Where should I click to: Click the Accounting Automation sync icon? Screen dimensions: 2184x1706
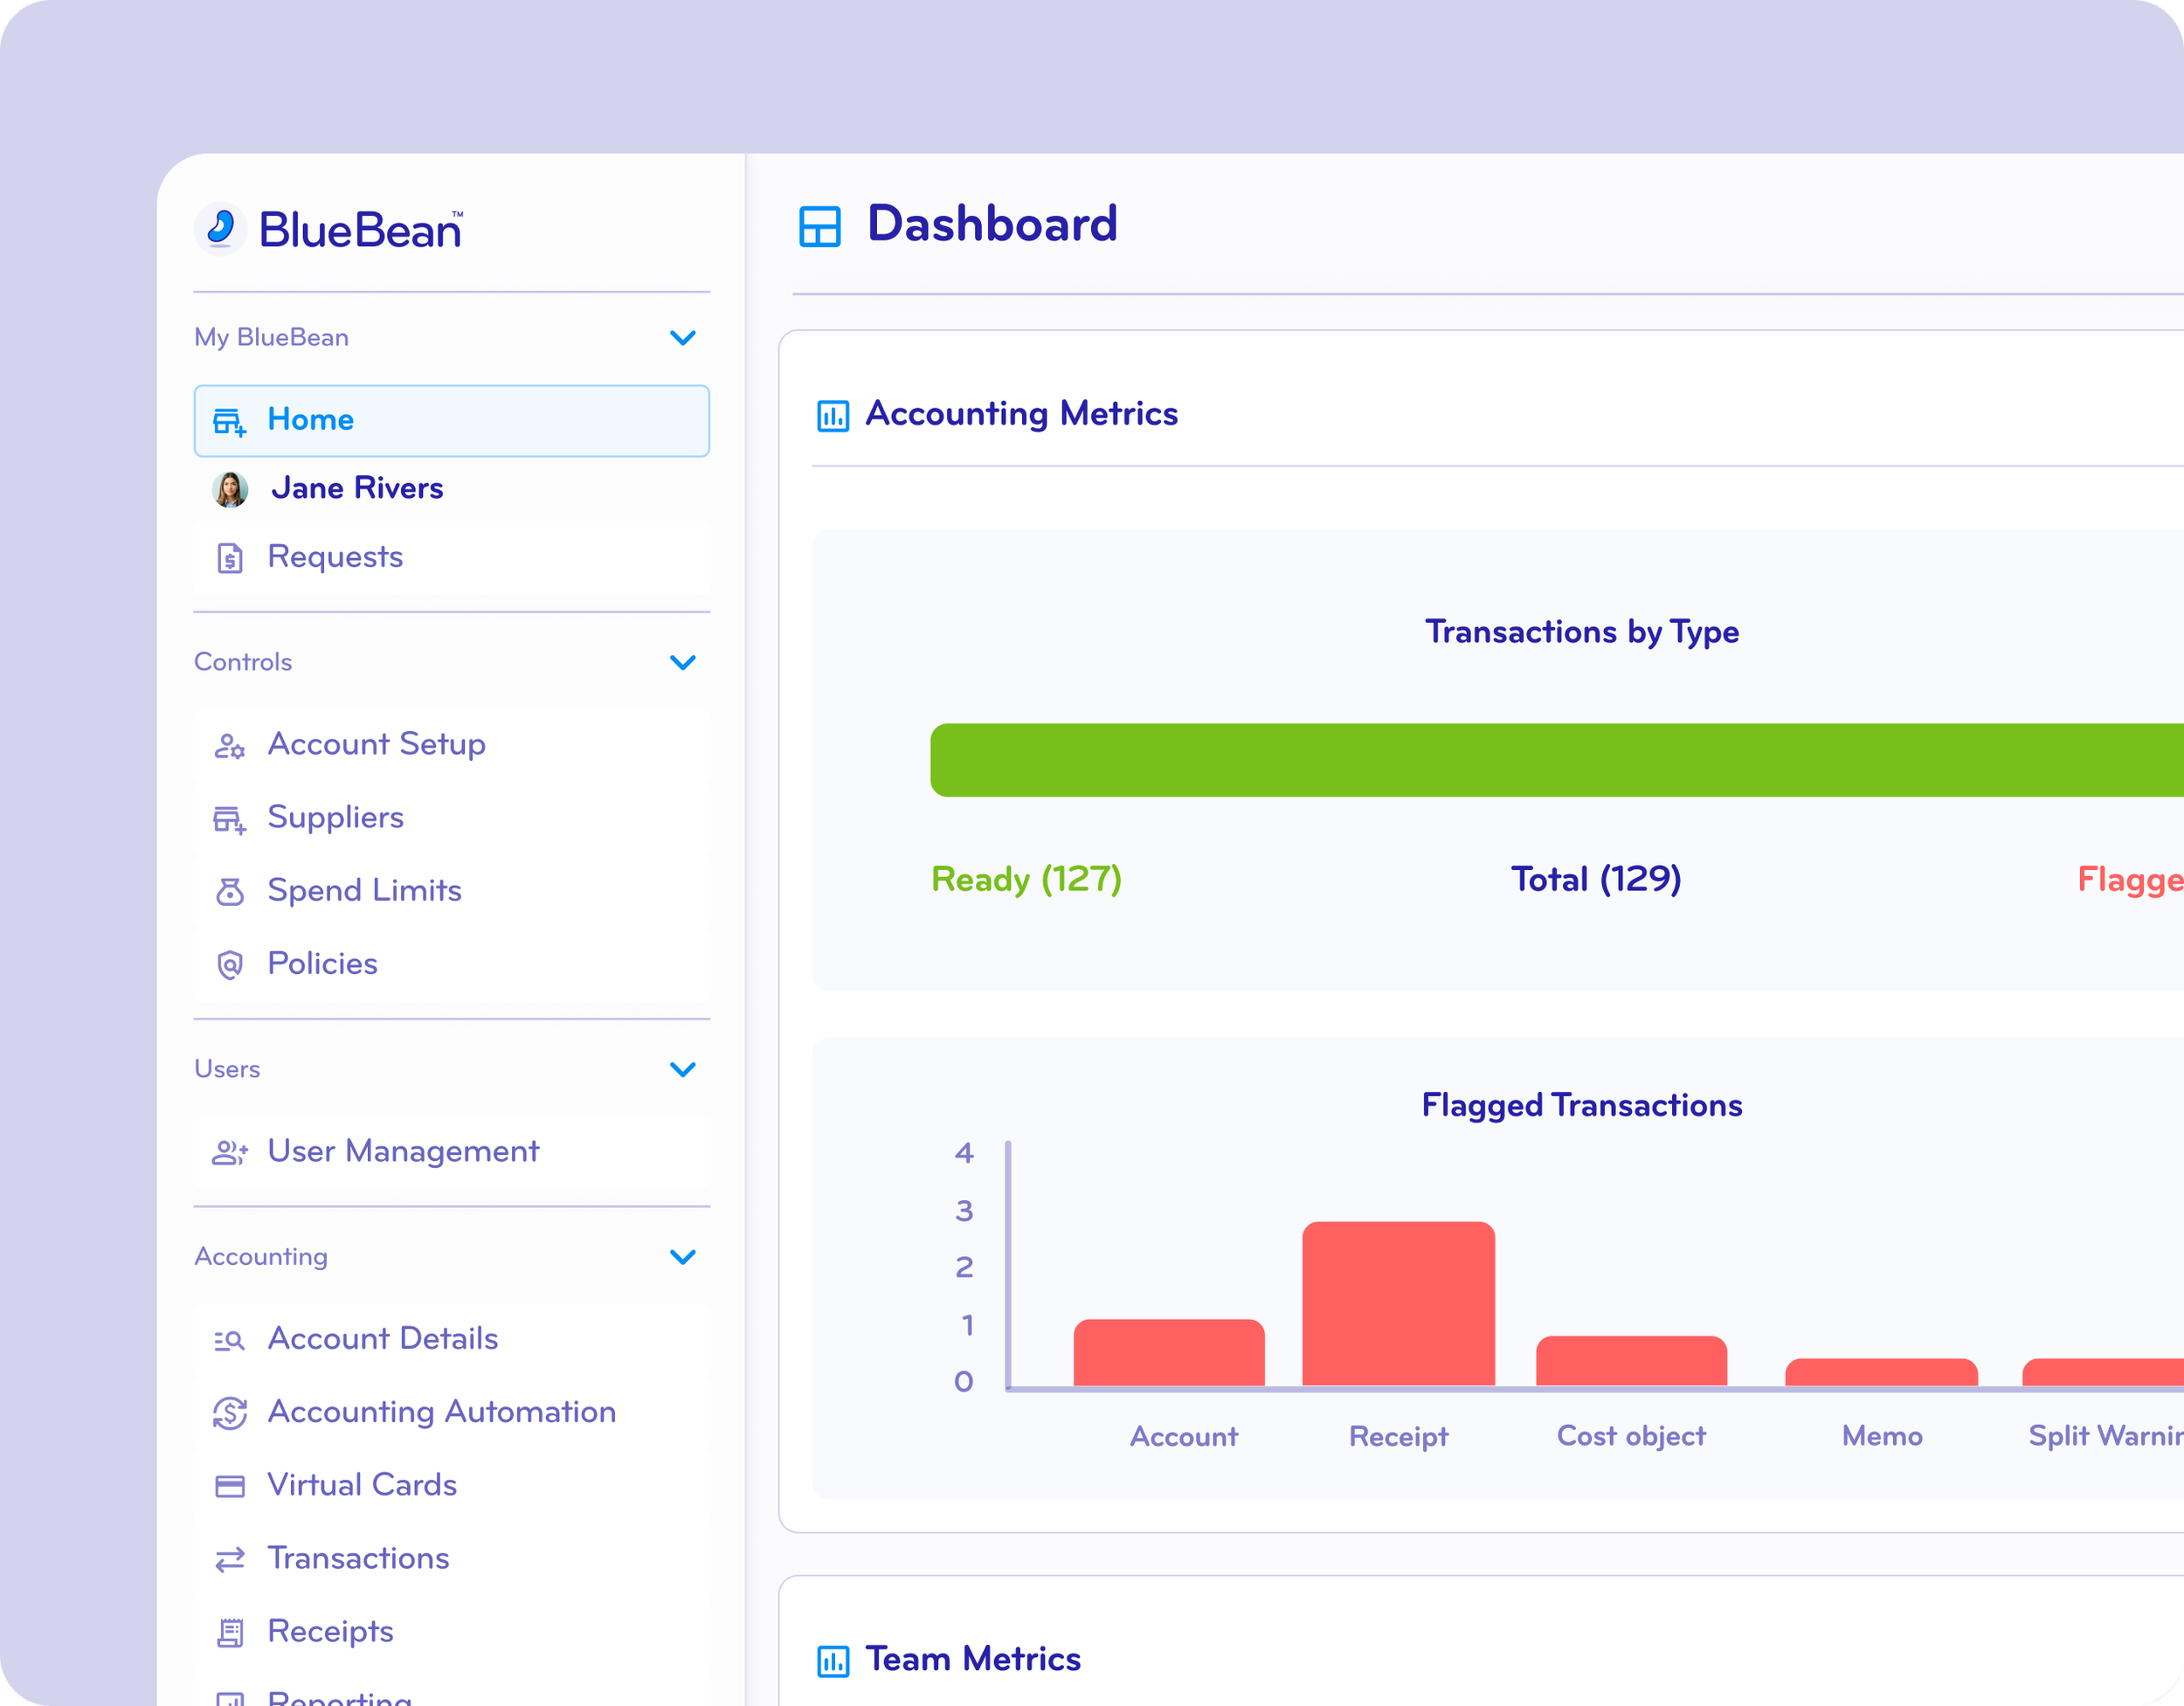(230, 1413)
